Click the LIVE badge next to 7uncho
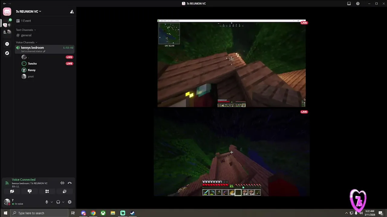 [70, 64]
